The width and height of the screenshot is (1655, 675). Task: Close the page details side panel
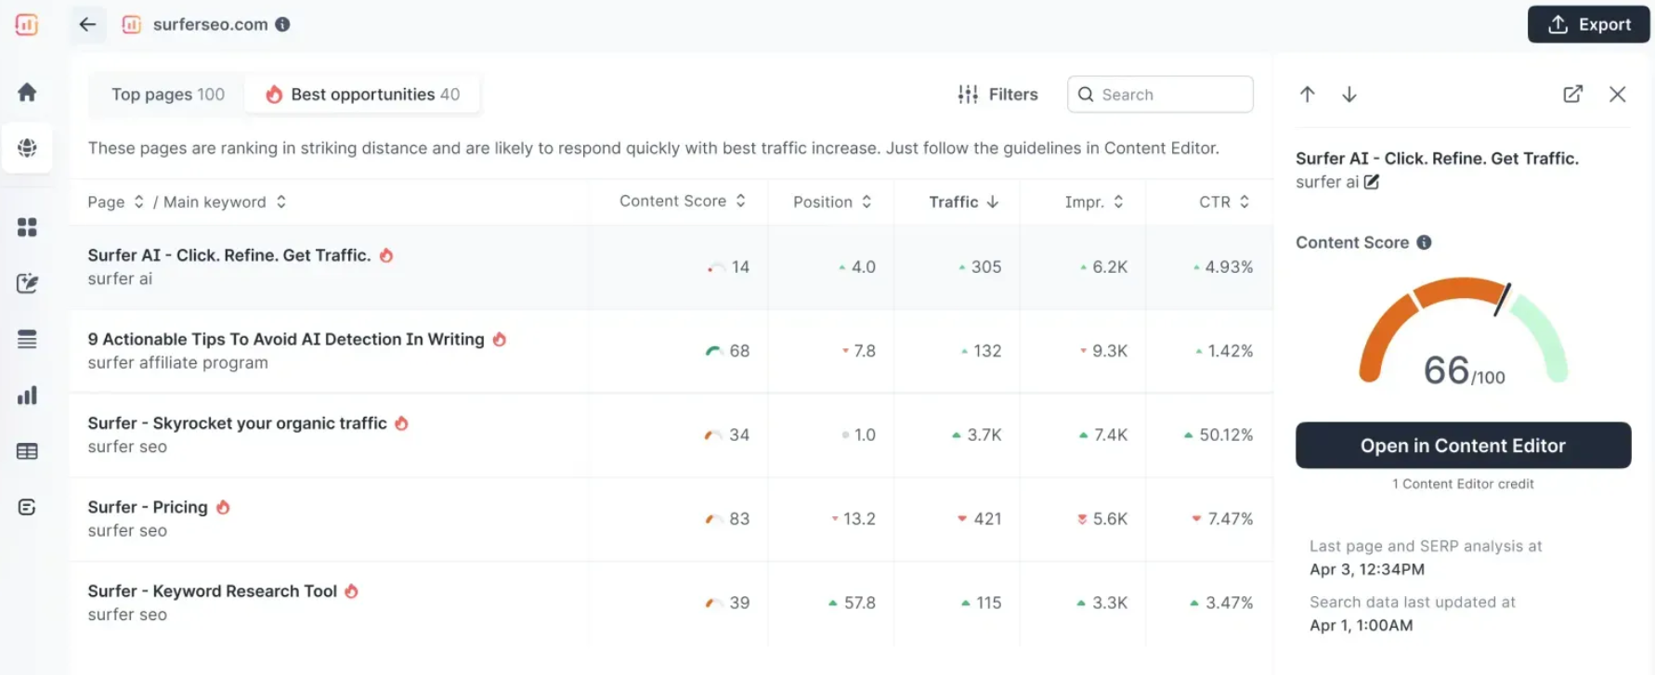[1617, 94]
